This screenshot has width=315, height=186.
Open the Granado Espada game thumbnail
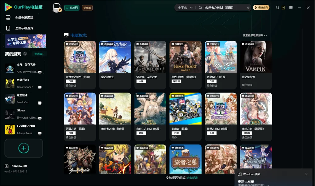tap(80, 159)
